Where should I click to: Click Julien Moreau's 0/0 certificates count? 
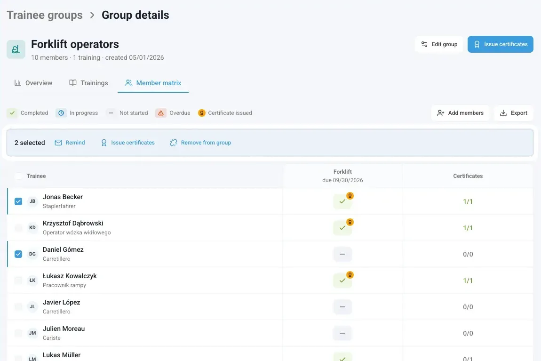468,333
